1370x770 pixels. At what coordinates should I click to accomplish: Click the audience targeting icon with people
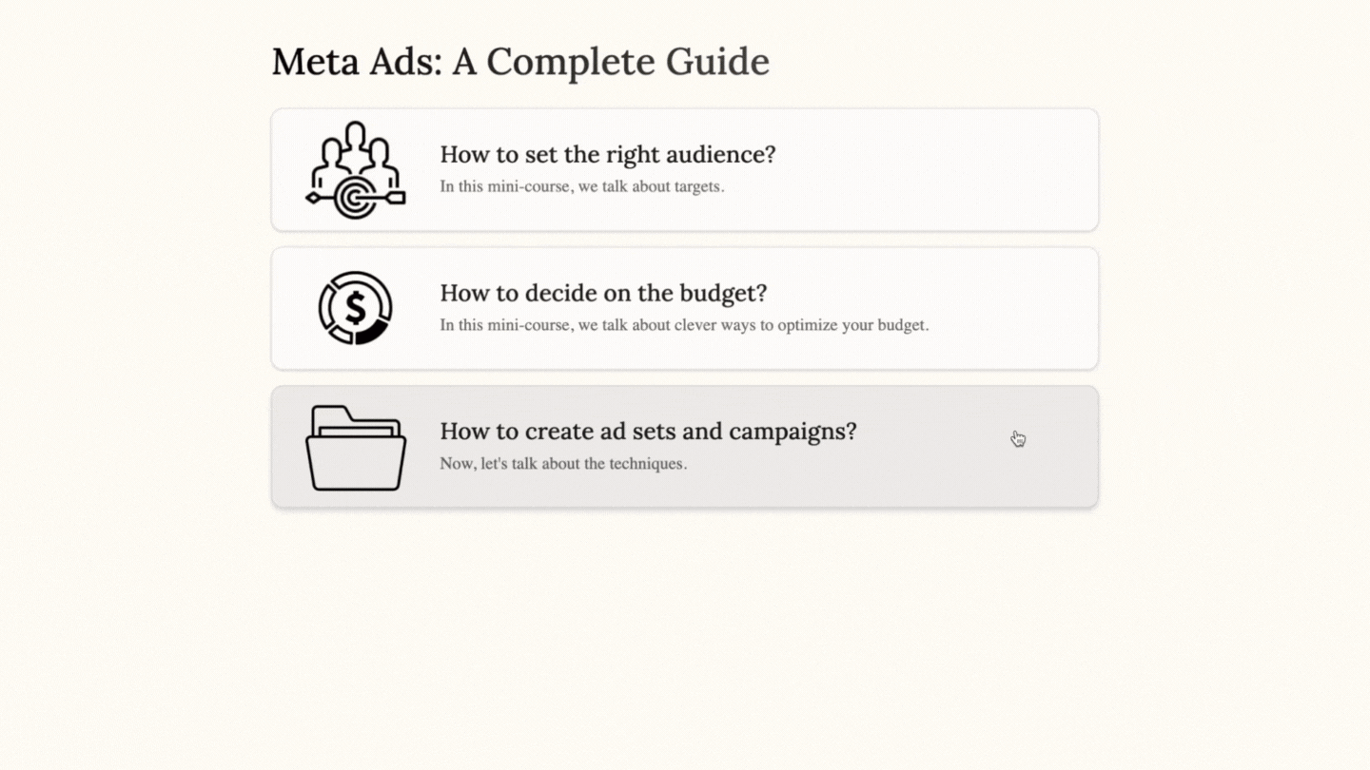pos(356,170)
